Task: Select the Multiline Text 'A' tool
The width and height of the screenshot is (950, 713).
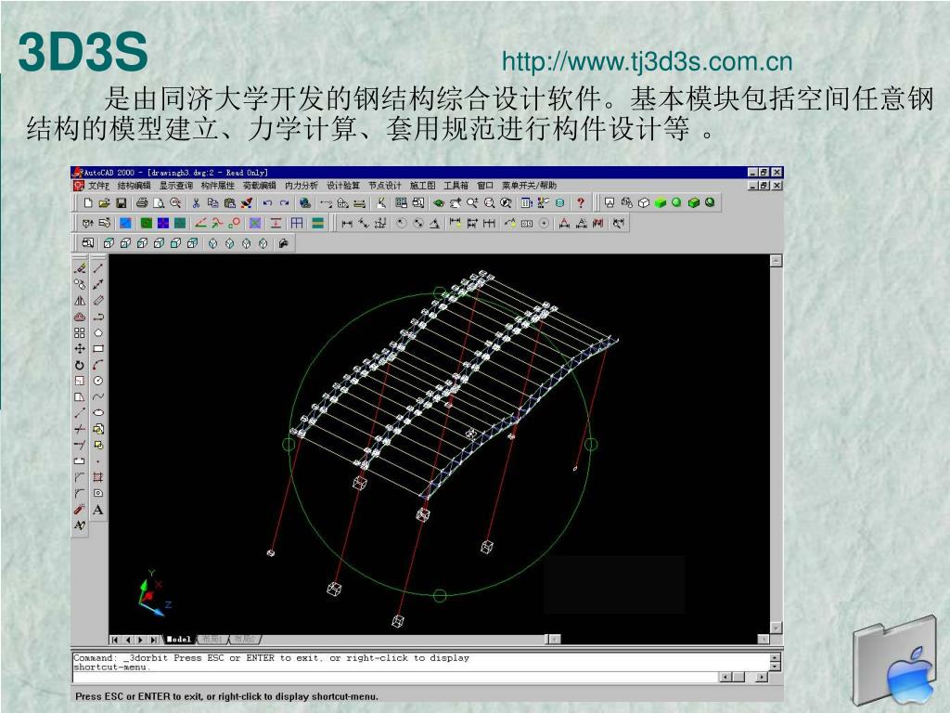Action: coord(98,510)
